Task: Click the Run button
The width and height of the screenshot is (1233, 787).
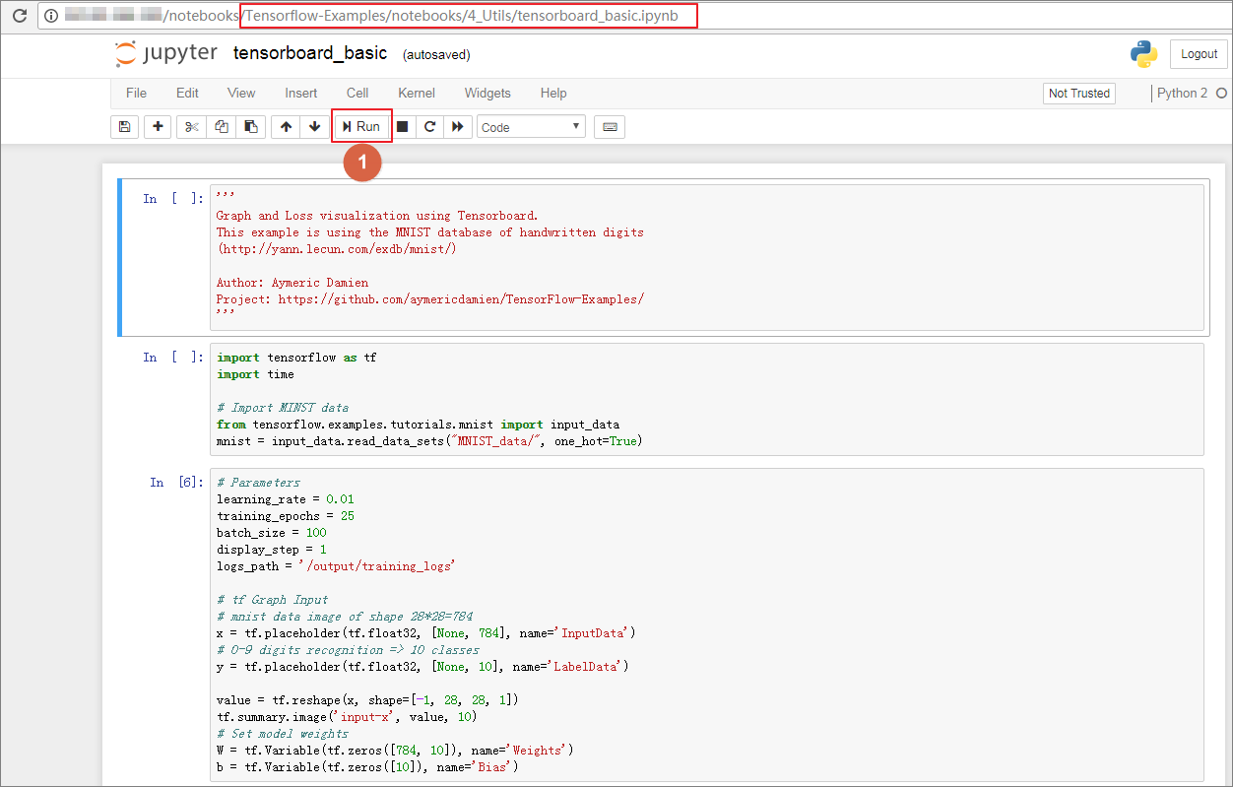Action: tap(361, 127)
